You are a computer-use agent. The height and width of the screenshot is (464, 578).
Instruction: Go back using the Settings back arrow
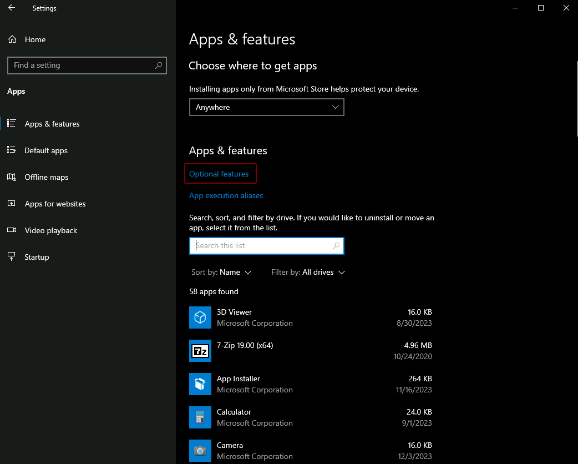click(12, 8)
